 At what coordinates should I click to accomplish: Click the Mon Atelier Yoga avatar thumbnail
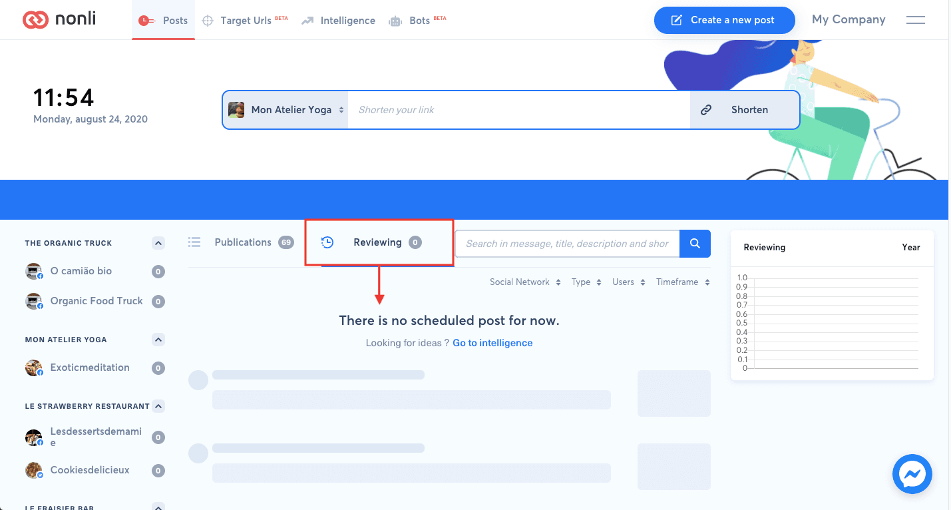point(236,110)
